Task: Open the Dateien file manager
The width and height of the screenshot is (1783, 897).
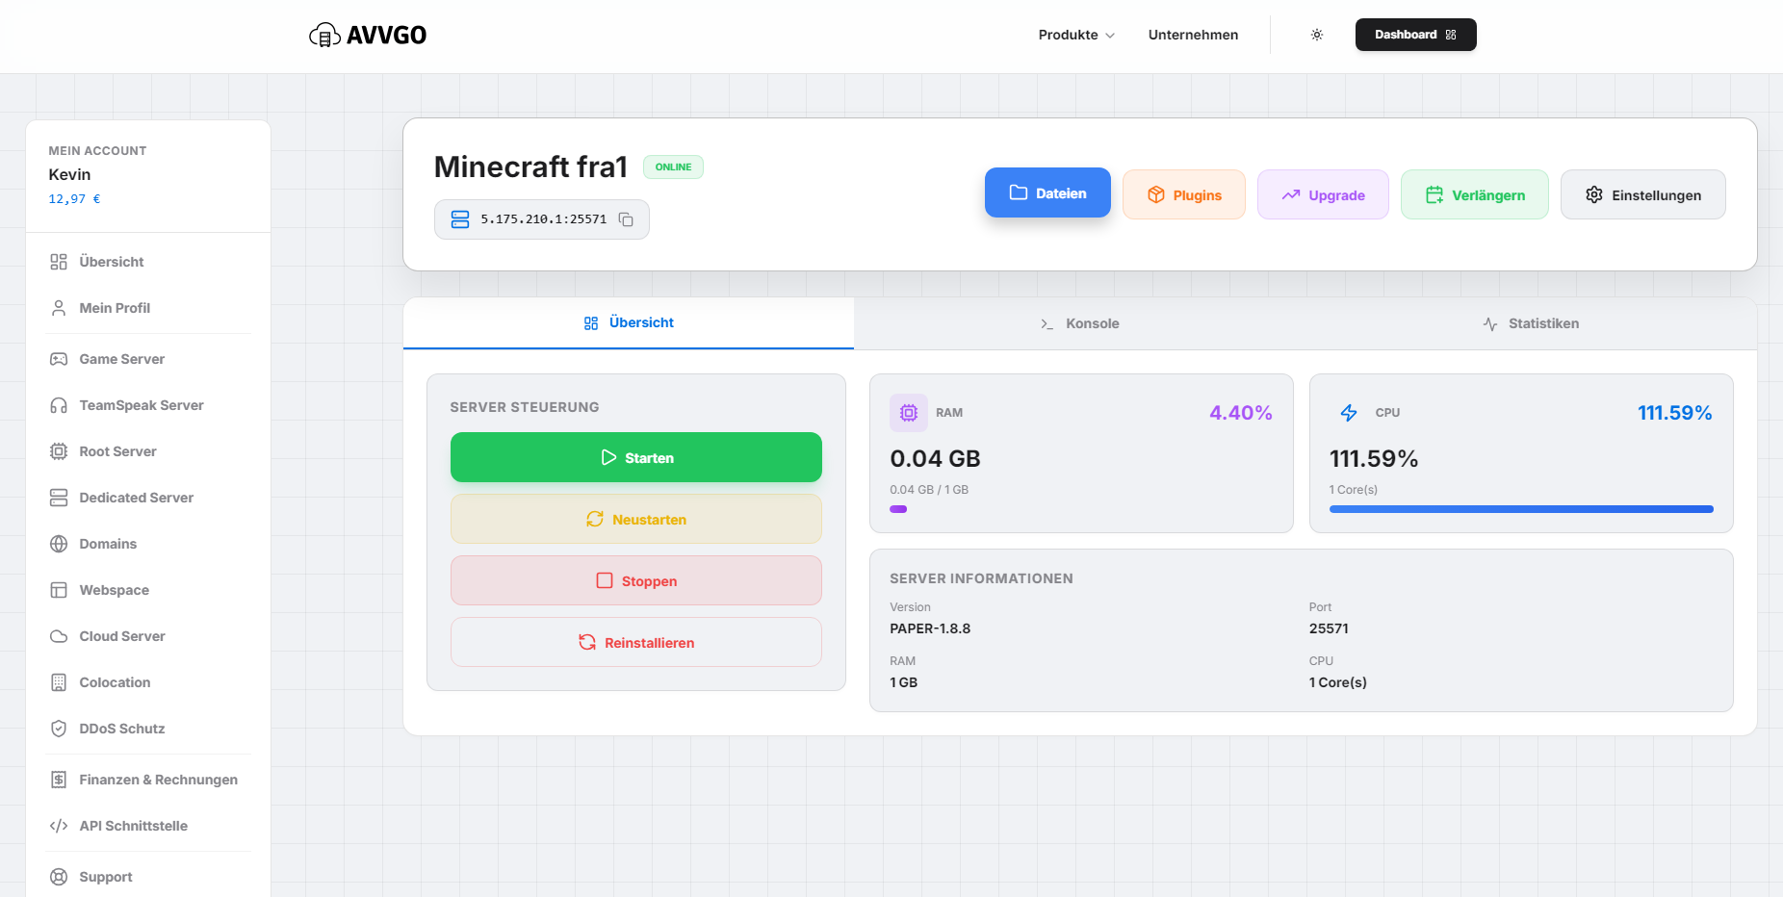Action: (1047, 193)
